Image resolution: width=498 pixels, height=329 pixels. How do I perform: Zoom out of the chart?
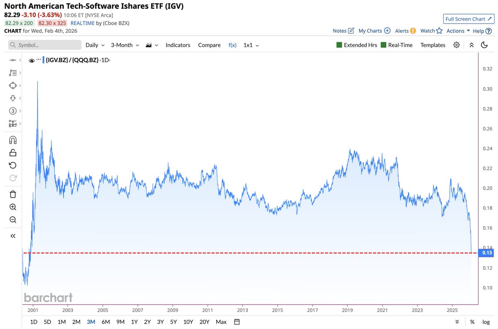tap(12, 220)
